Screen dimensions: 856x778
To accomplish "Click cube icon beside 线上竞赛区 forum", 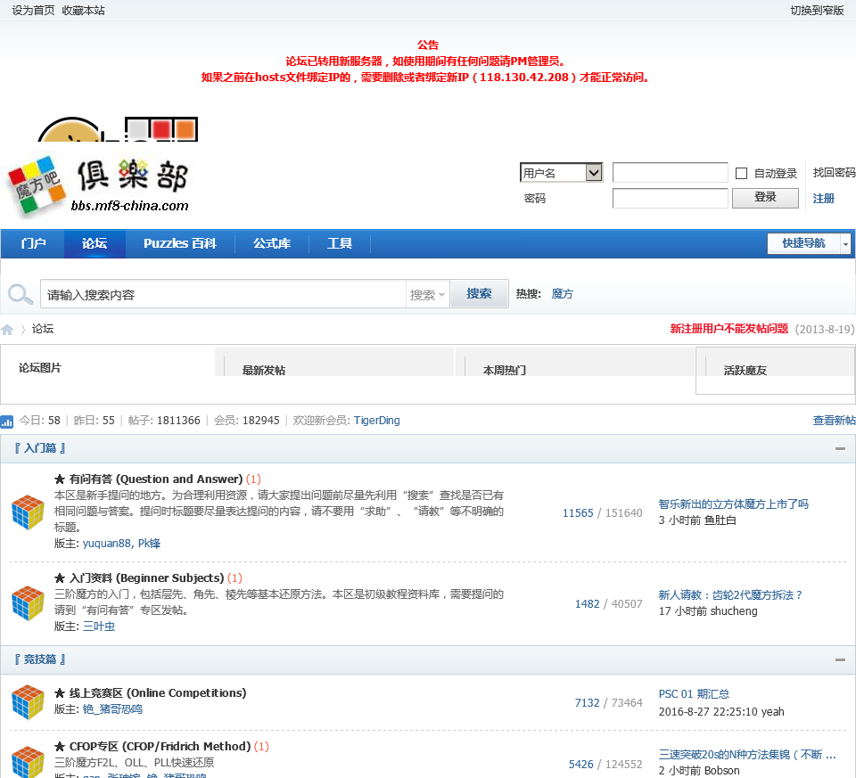I will (x=28, y=701).
